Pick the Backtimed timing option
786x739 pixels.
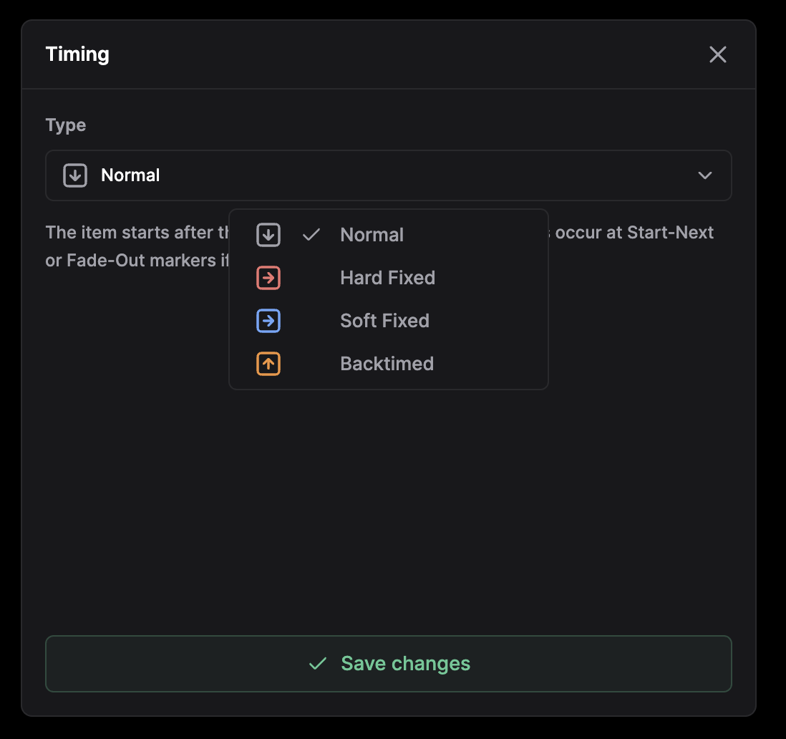pos(387,364)
